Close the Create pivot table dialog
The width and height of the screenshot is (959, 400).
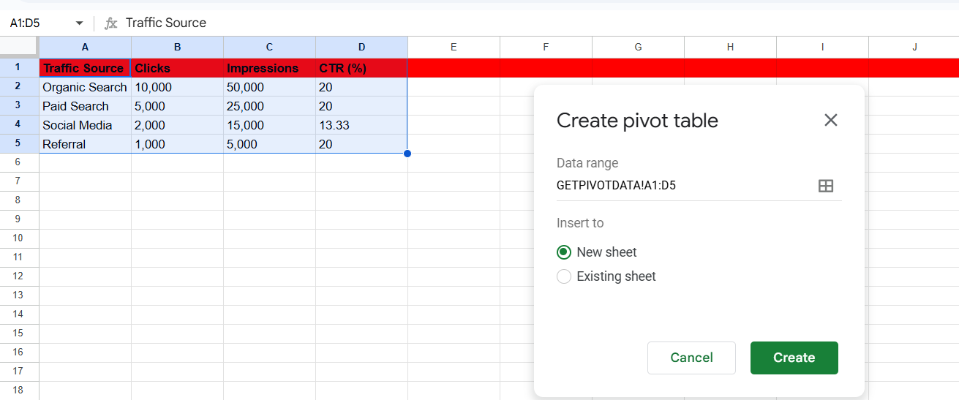point(830,120)
